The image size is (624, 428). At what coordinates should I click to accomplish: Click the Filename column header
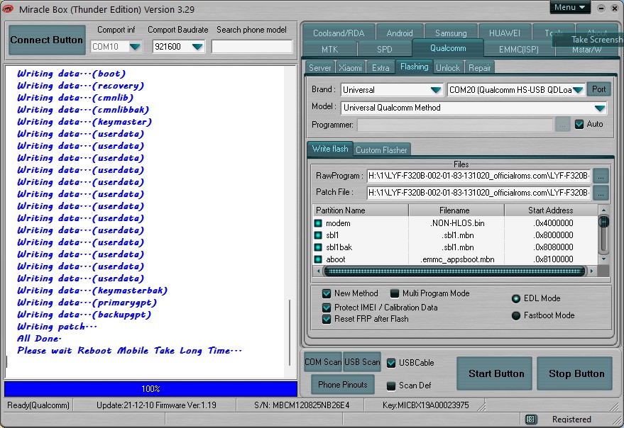[456, 210]
